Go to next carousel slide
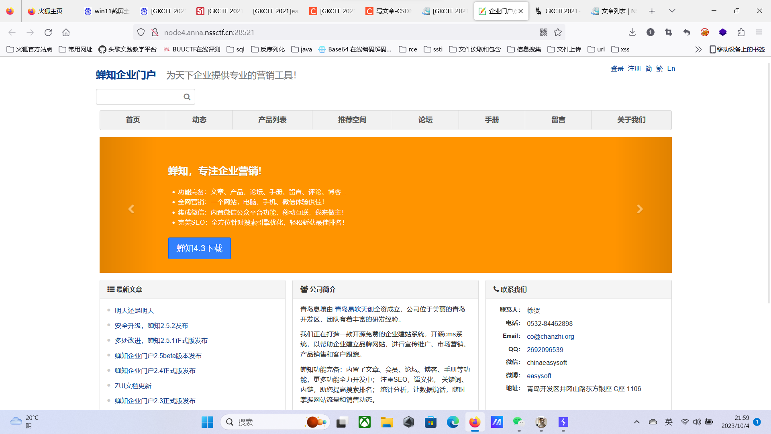This screenshot has height=434, width=771. point(640,209)
